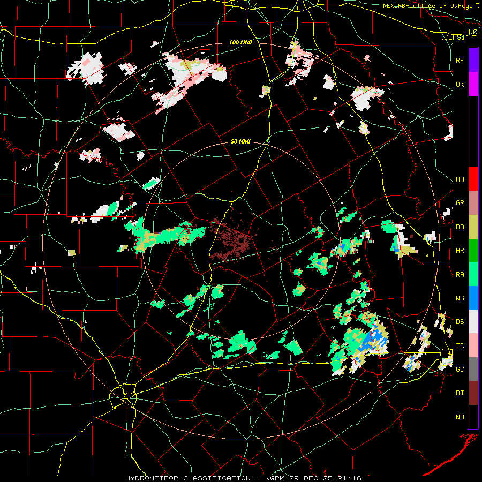Click the "HA" legend label
This screenshot has width=482, height=482.
[460, 179]
